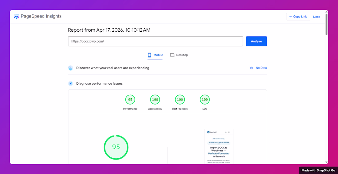This screenshot has height=174, width=338.
Task: Click the vertical page scrollbar thumb
Action: 326,24
